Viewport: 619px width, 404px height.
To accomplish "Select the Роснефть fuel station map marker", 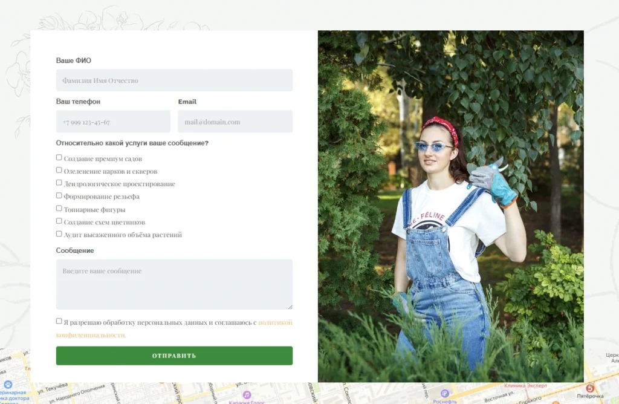I will pos(445,393).
